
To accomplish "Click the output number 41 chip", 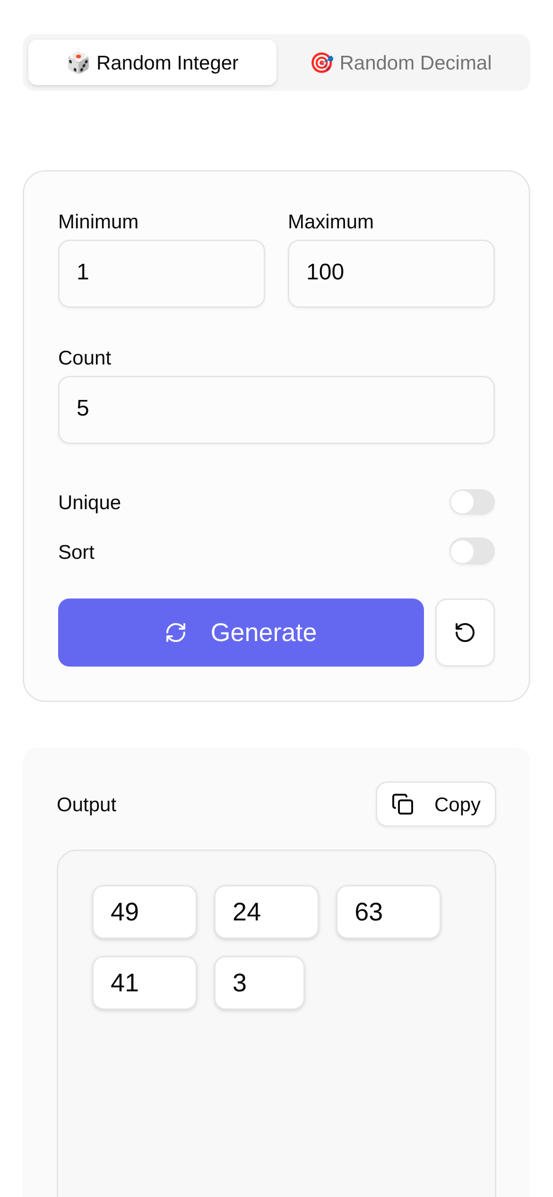I will [145, 983].
